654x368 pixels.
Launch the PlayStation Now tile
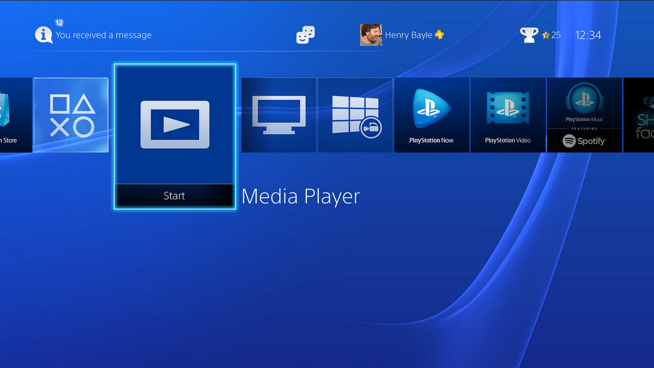click(432, 115)
